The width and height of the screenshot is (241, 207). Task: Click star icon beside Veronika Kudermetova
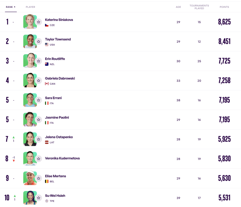point(39,159)
